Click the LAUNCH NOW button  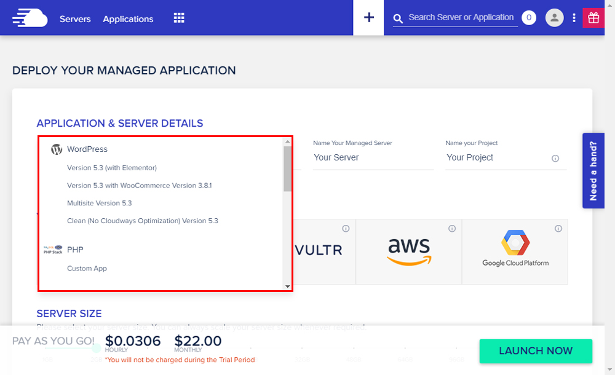point(536,350)
